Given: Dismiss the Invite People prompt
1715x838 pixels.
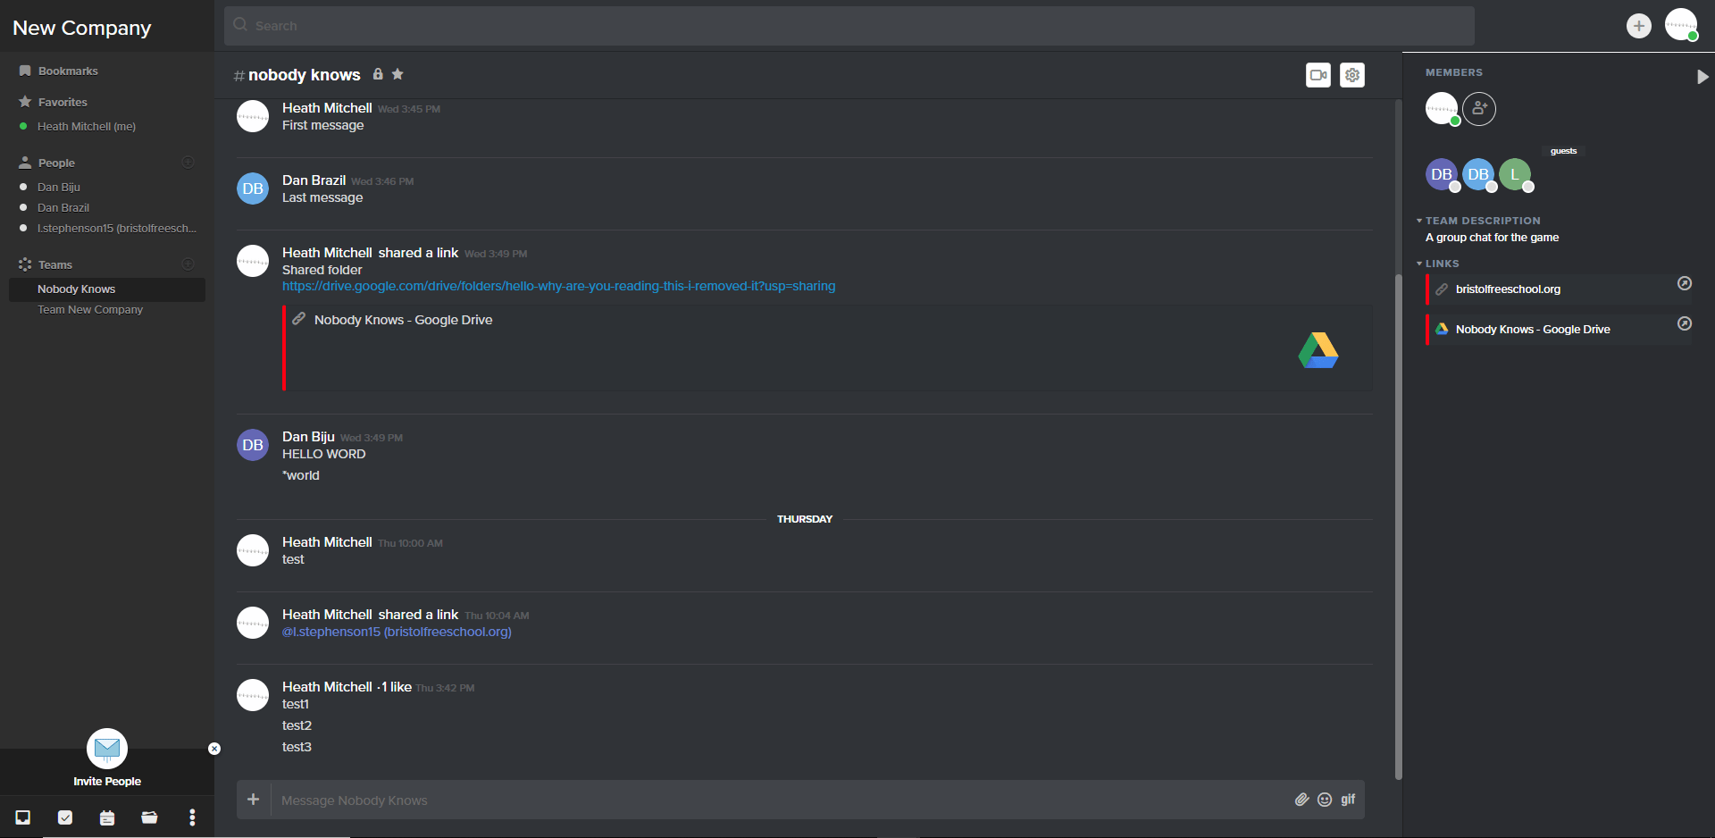Looking at the screenshot, I should pos(214,749).
